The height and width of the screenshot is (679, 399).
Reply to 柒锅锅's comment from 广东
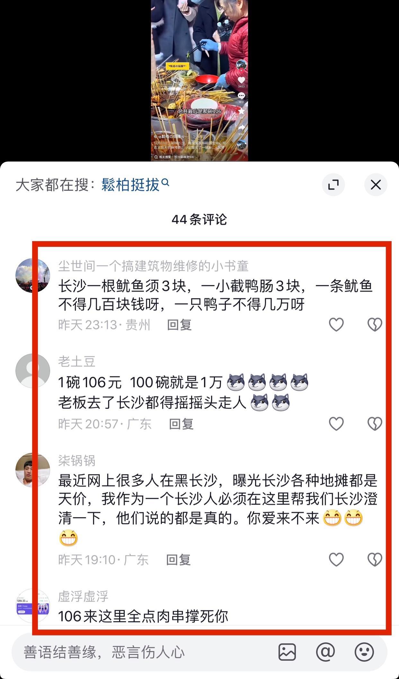pyautogui.click(x=178, y=560)
